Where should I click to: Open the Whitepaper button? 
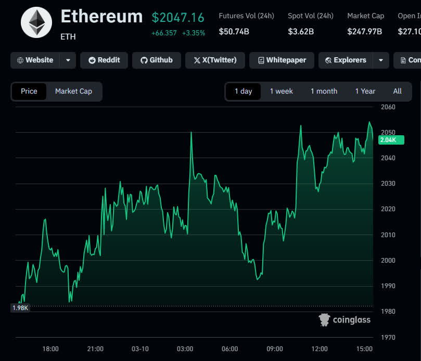coord(282,60)
